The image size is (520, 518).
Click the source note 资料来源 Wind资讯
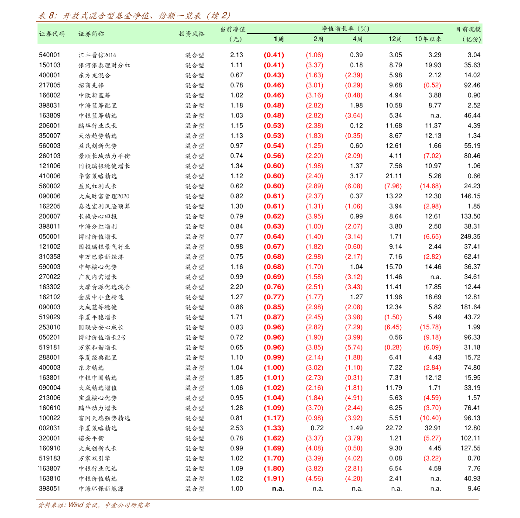(x=94, y=505)
